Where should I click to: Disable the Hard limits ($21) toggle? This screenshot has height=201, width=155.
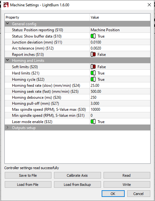click(x=93, y=73)
